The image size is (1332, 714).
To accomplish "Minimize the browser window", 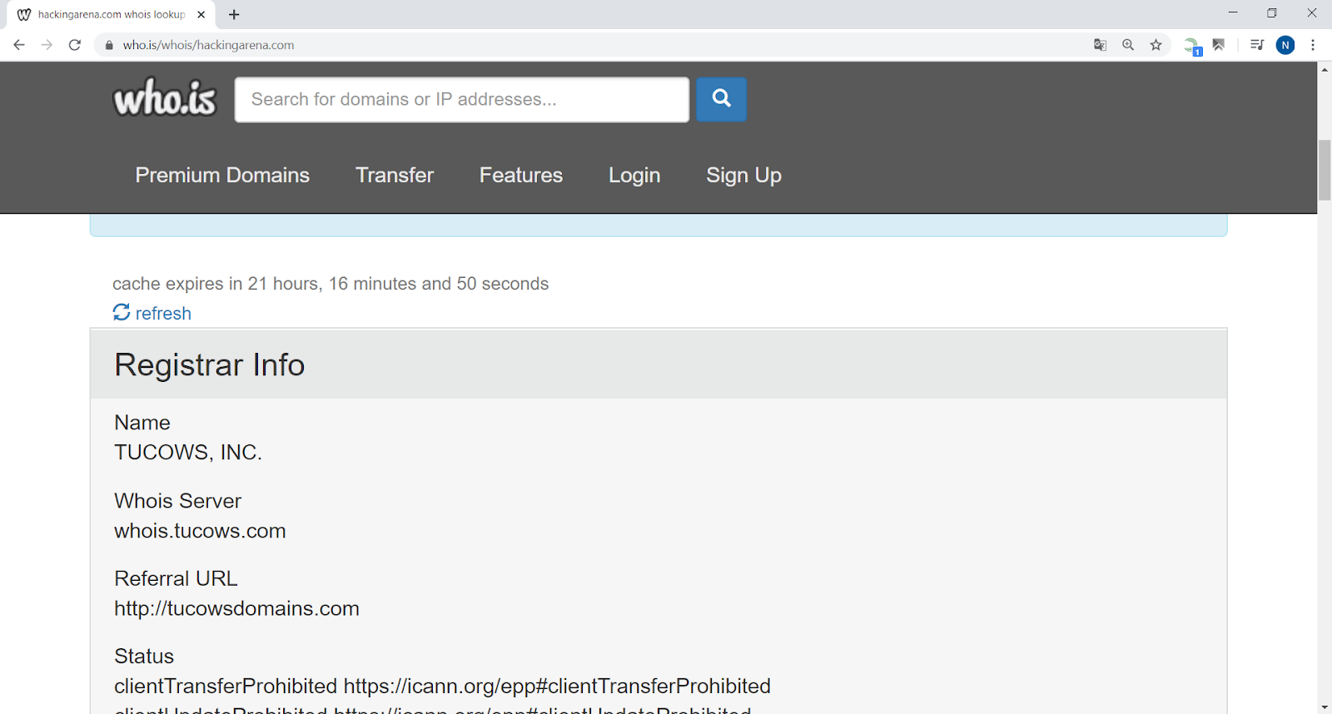I will click(x=1233, y=12).
